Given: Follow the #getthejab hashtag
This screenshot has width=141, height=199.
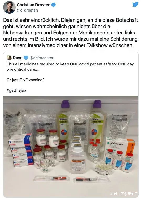Looking at the screenshot, I should tap(16, 90).
